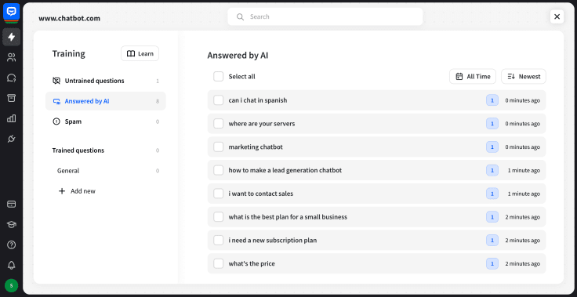Viewport: 577px width, 297px height.
Task: Click the Spam warning circle icon
Action: click(x=56, y=121)
